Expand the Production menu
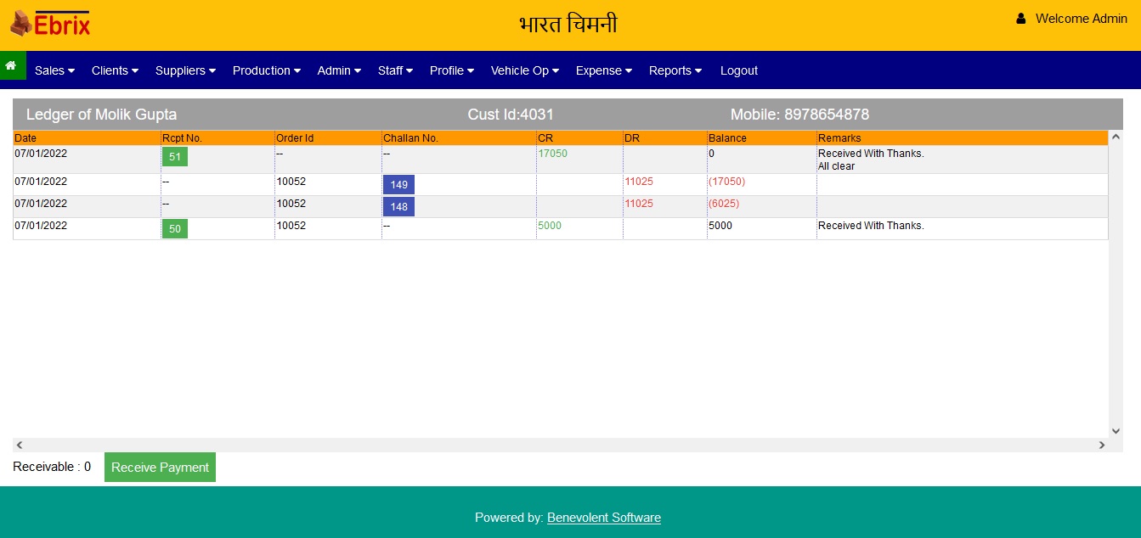 [x=267, y=70]
